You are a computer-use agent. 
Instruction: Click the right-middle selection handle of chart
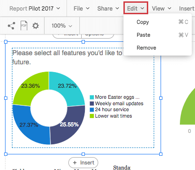(161, 98)
